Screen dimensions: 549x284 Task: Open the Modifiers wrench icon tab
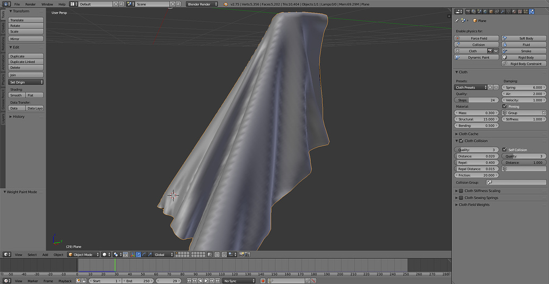tap(502, 12)
